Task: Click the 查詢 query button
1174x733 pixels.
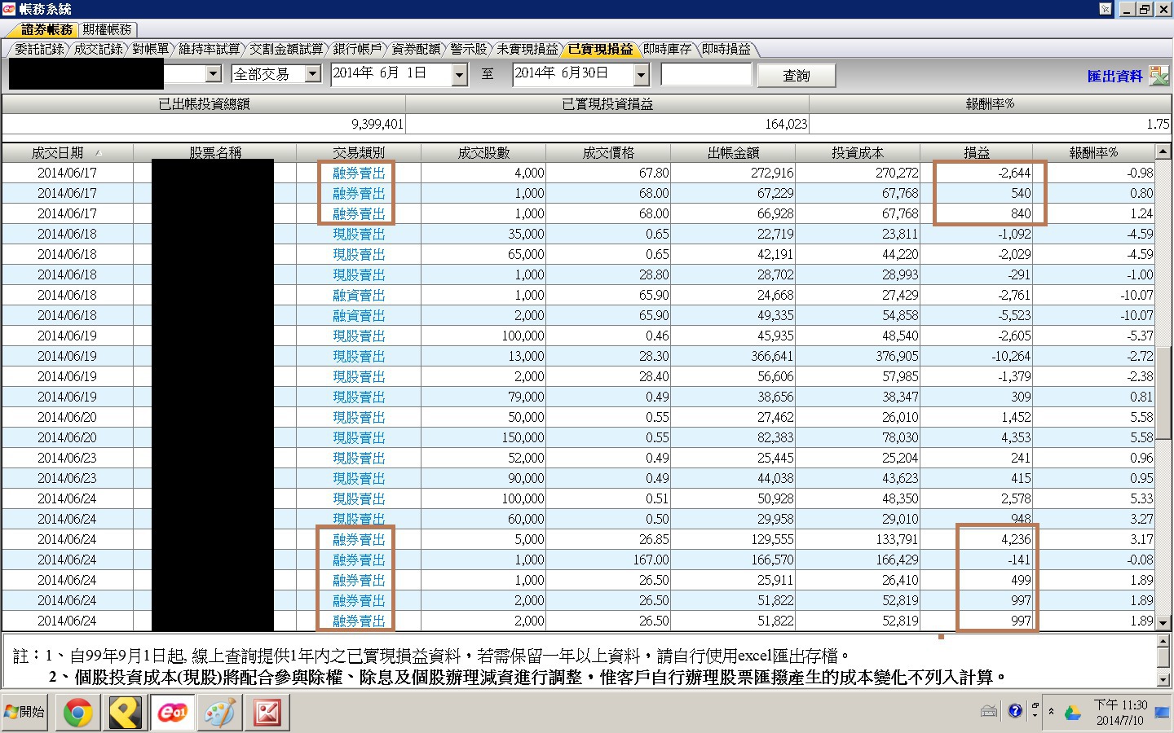Action: coord(796,76)
